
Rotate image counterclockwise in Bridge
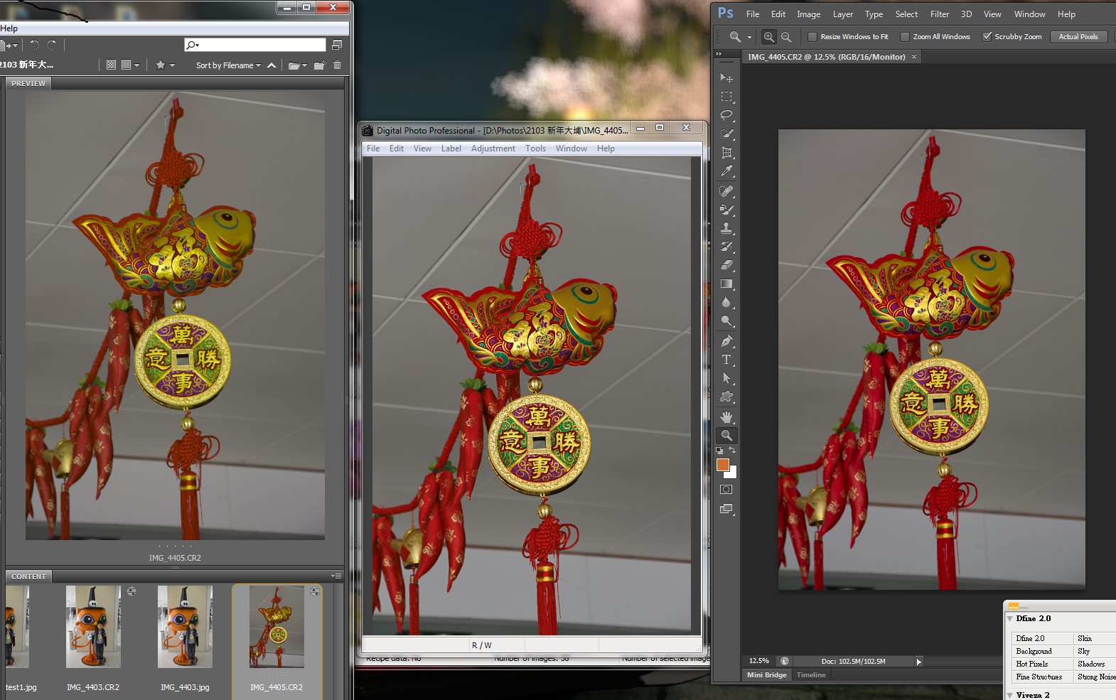pos(34,45)
